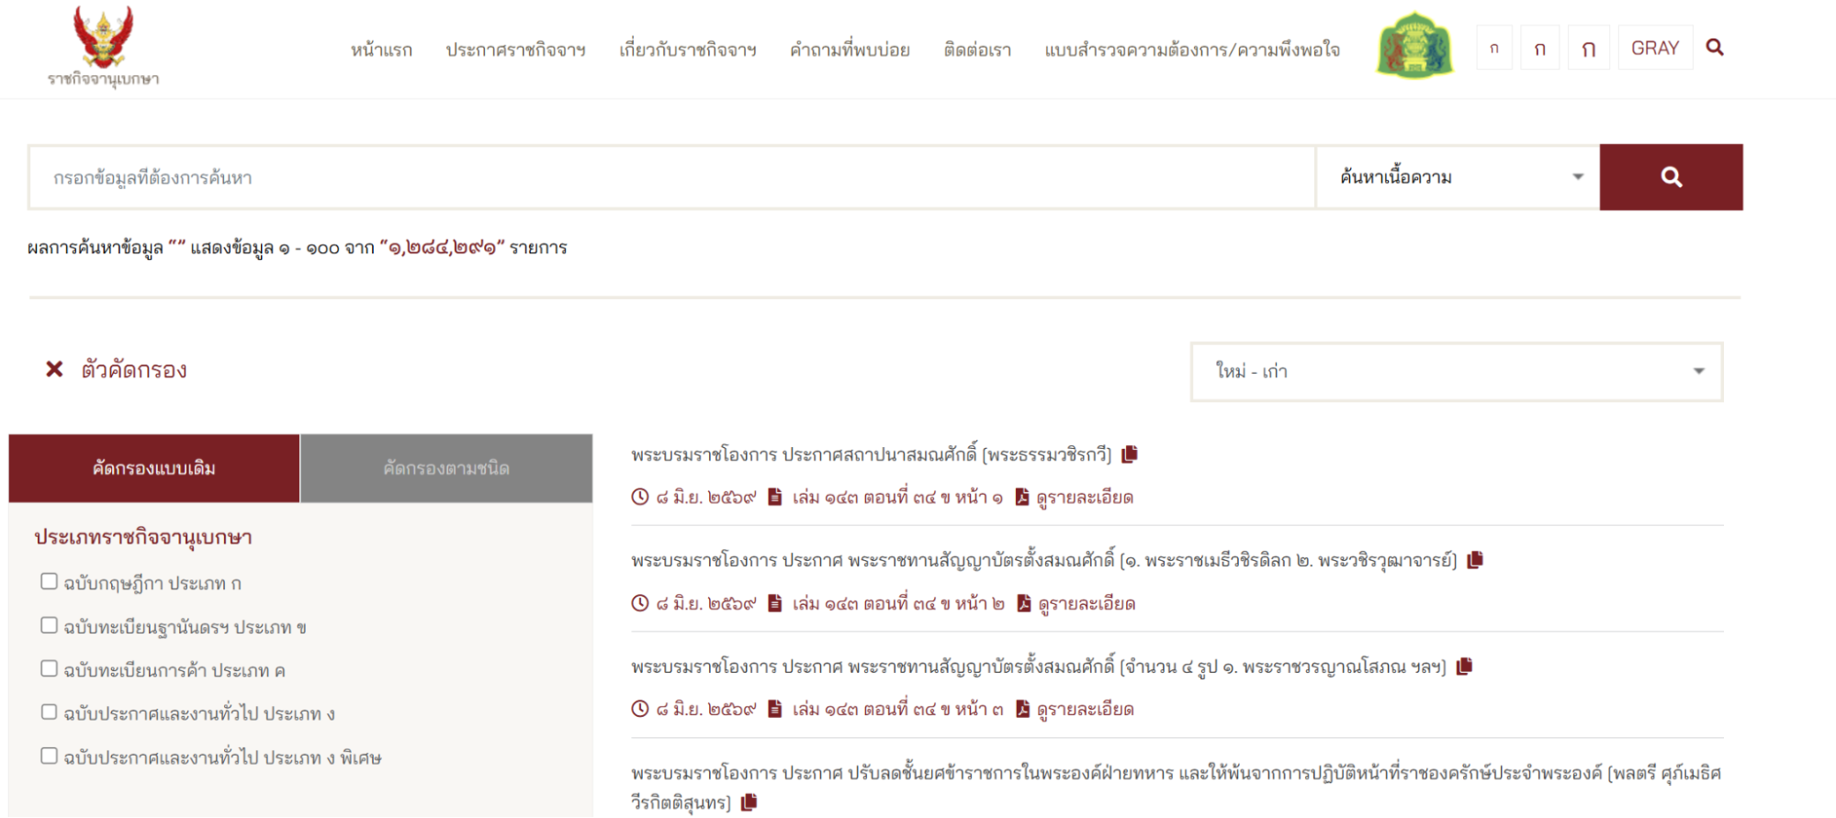Click the red search submit button
The height and width of the screenshot is (818, 1836).
(x=1671, y=177)
